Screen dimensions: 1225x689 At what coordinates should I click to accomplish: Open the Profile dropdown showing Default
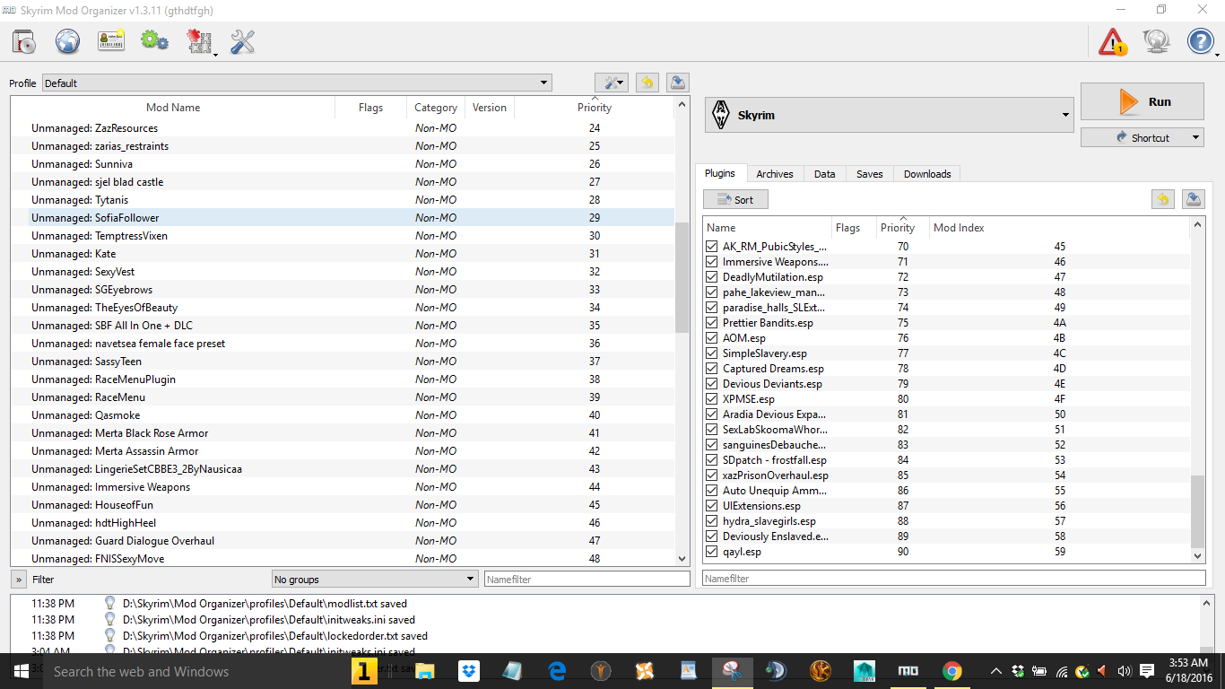[x=297, y=83]
